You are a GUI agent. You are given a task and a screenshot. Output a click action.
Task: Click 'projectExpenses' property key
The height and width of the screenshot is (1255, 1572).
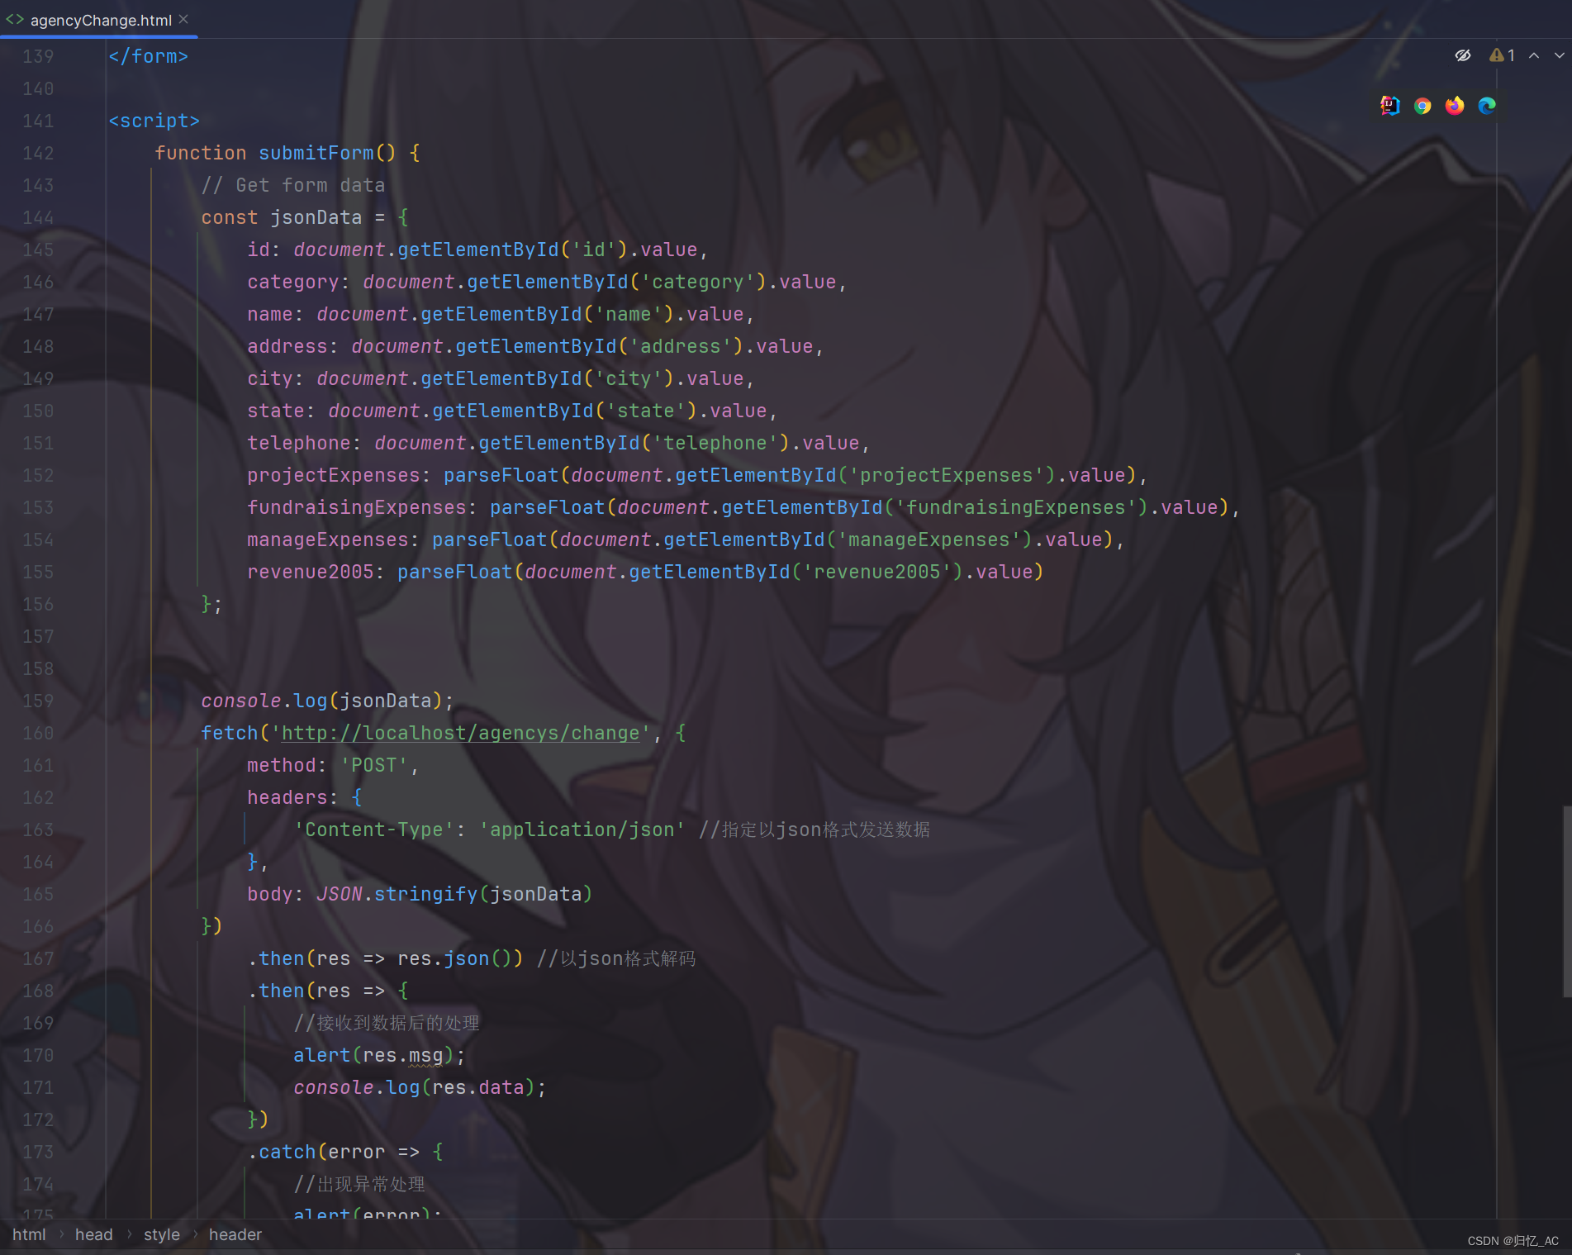click(x=334, y=475)
